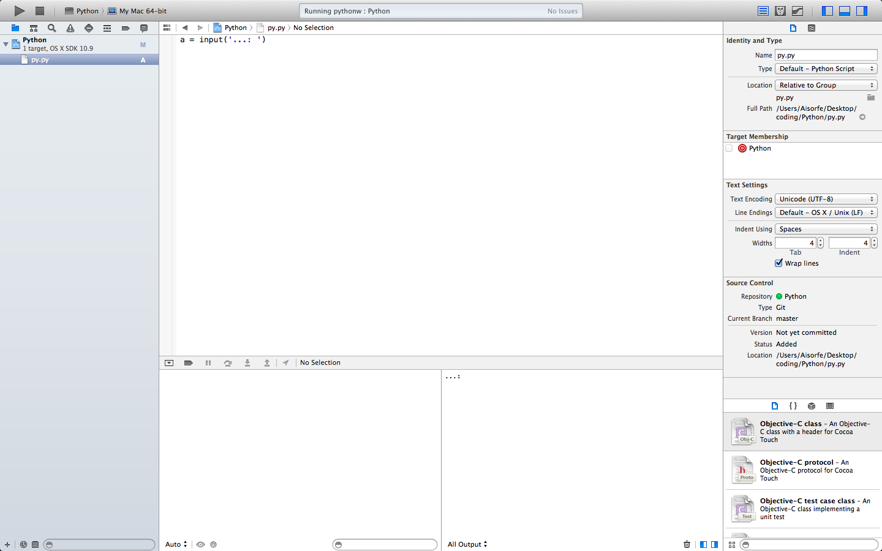Click Python project in the jump bar
Image resolution: width=882 pixels, height=551 pixels.
pyautogui.click(x=230, y=28)
